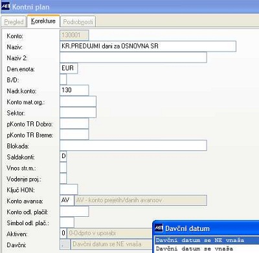
Task: Open the Korekture tab
Action: pyautogui.click(x=43, y=21)
